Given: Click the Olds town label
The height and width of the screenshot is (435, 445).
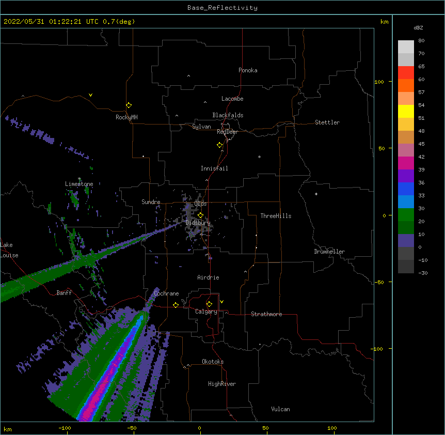Looking at the screenshot, I should click(x=200, y=204).
